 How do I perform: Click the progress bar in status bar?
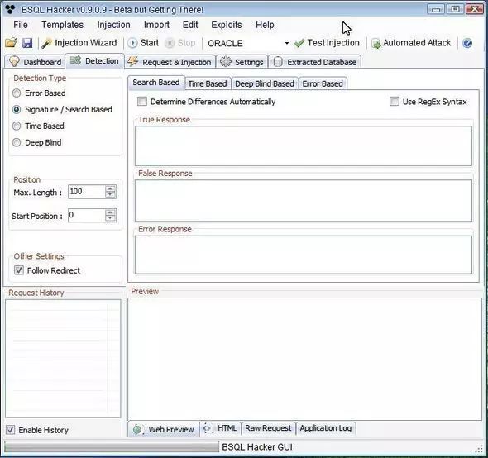pyautogui.click(x=112, y=446)
